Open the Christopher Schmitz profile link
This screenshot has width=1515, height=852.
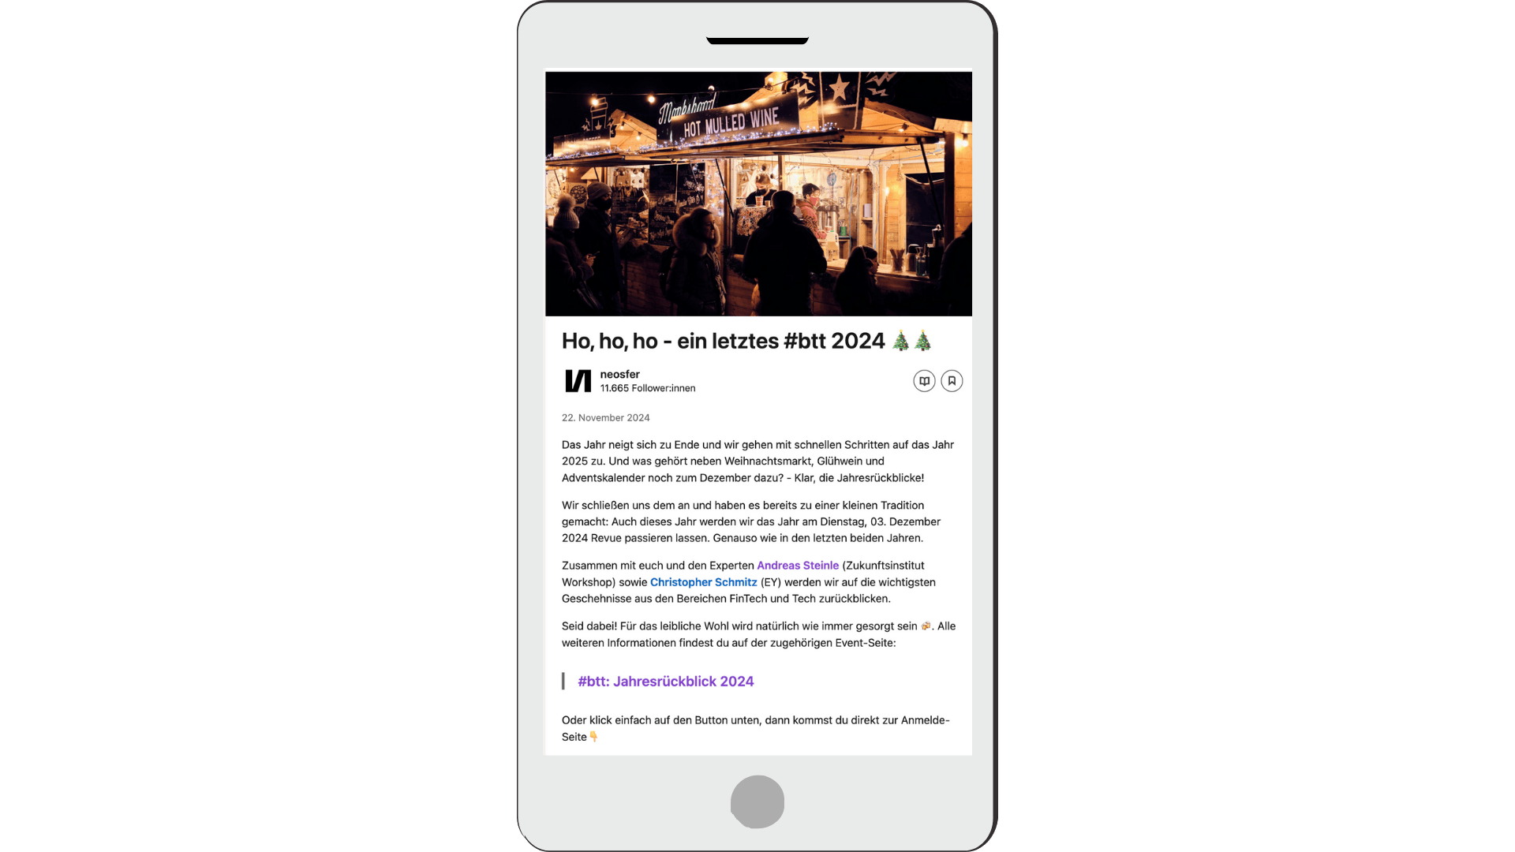[x=703, y=581]
